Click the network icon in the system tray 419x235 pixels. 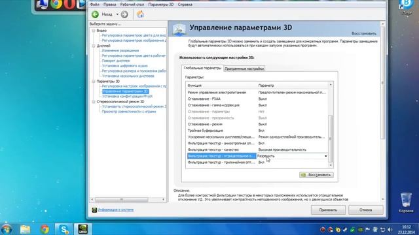coord(382,230)
